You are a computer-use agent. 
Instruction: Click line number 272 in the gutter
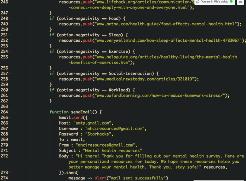pos(4,156)
